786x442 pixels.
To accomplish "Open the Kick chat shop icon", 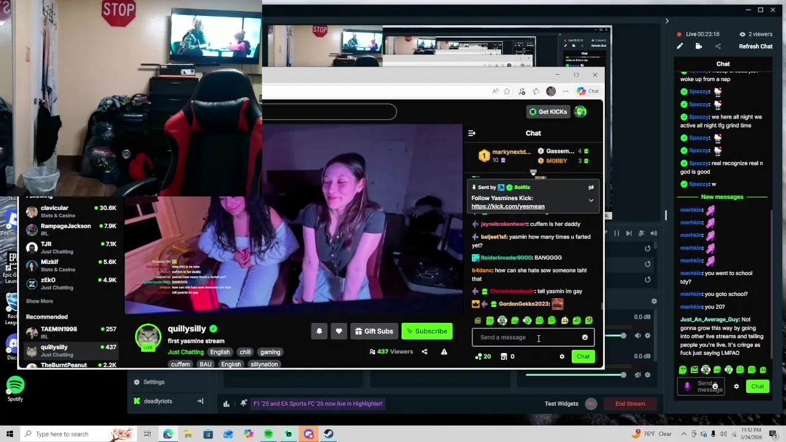I will [504, 356].
